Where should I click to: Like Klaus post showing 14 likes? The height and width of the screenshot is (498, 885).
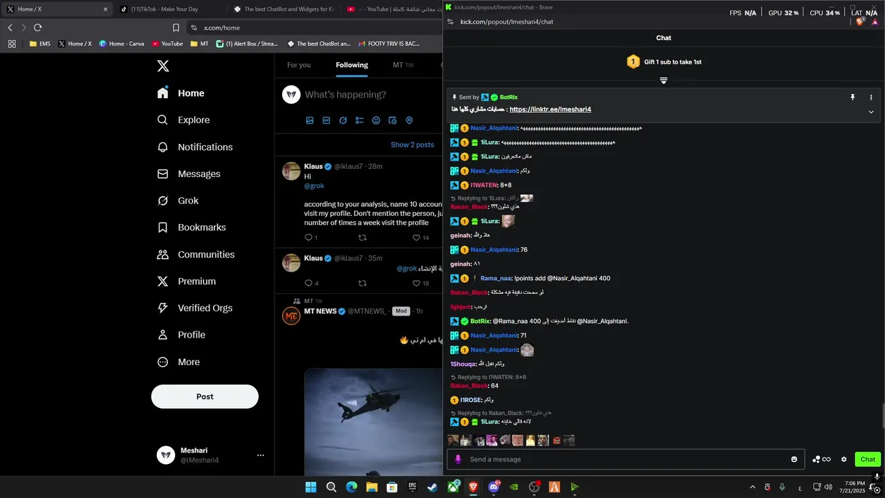point(420,238)
